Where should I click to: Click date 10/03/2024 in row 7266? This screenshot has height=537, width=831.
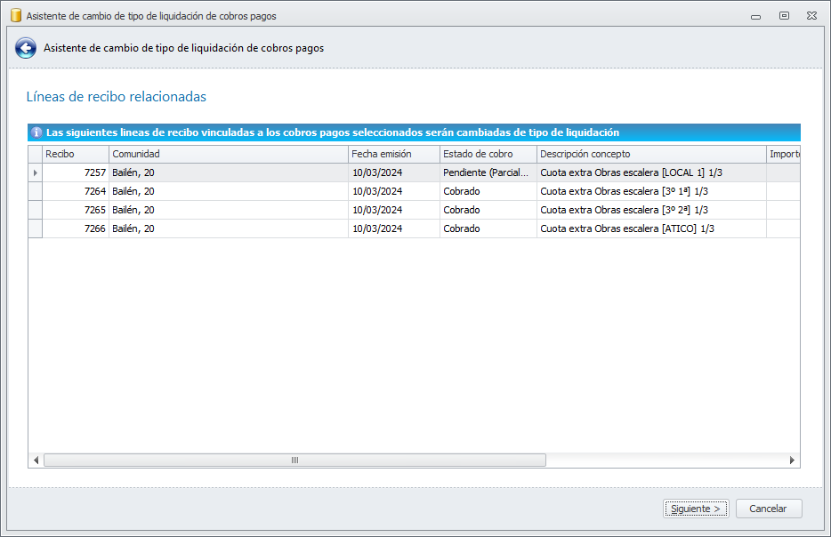(x=394, y=228)
